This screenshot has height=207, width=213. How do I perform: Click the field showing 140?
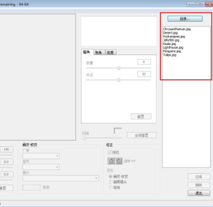pos(6,149)
